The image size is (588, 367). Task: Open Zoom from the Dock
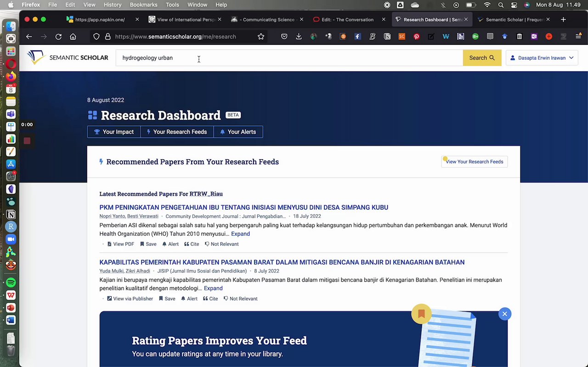[11, 239]
